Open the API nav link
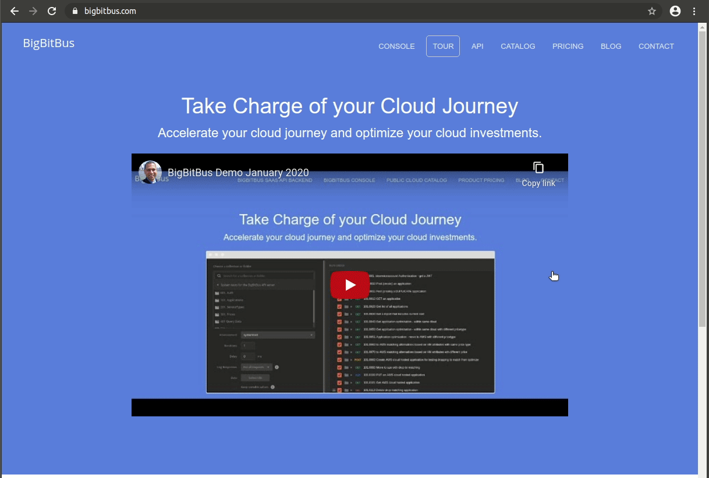 pyautogui.click(x=477, y=47)
